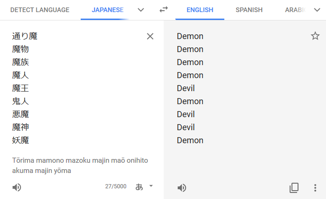Select Japanese as source language

[x=108, y=10]
